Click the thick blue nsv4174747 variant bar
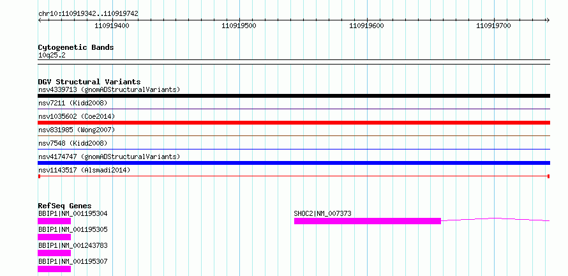Image resolution: width=568 pixels, height=276 pixels. click(x=294, y=163)
